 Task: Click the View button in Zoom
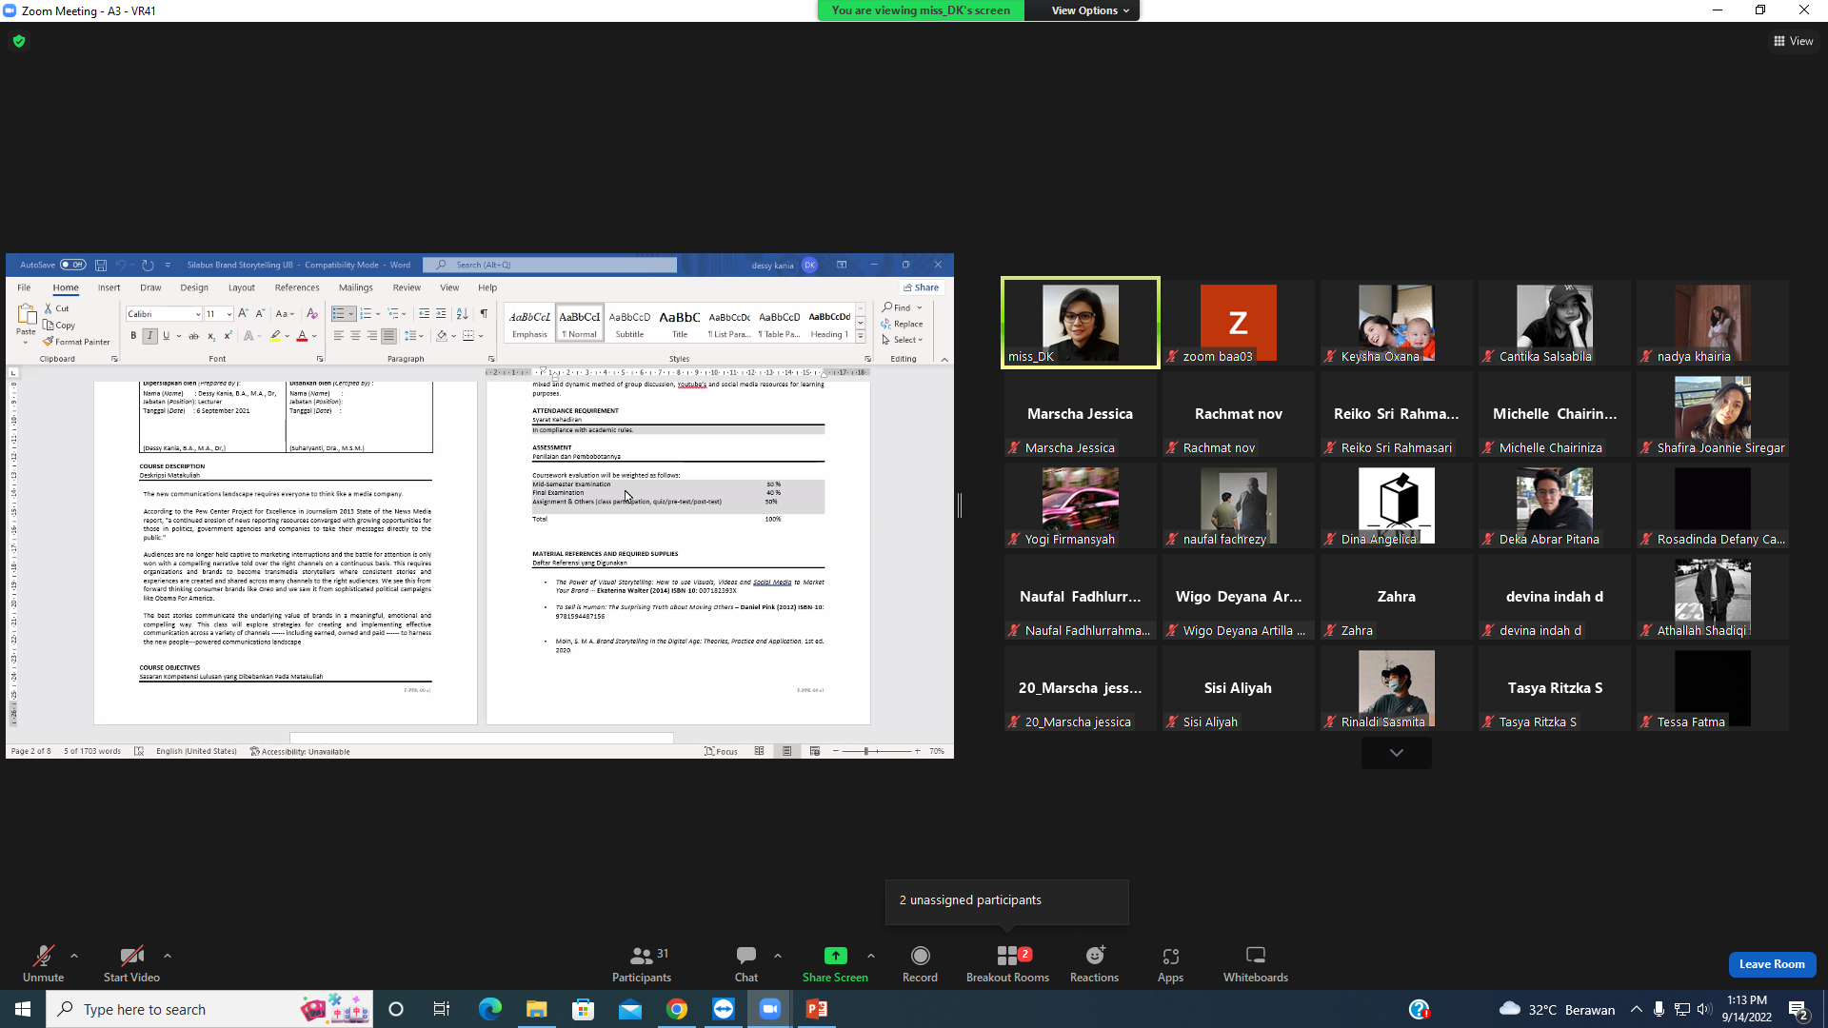pyautogui.click(x=1794, y=41)
